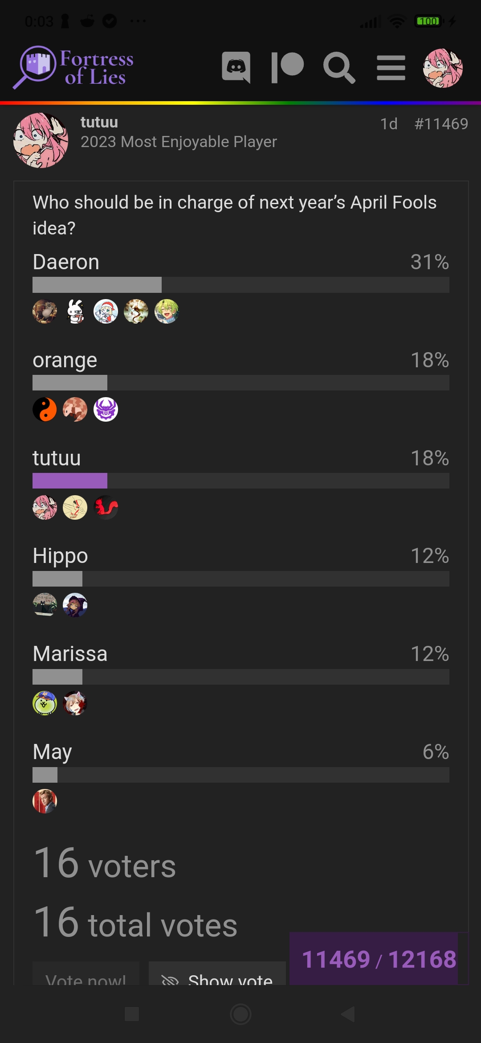Open post number #11469 link
Viewport: 481px width, 1043px height.
click(x=441, y=123)
